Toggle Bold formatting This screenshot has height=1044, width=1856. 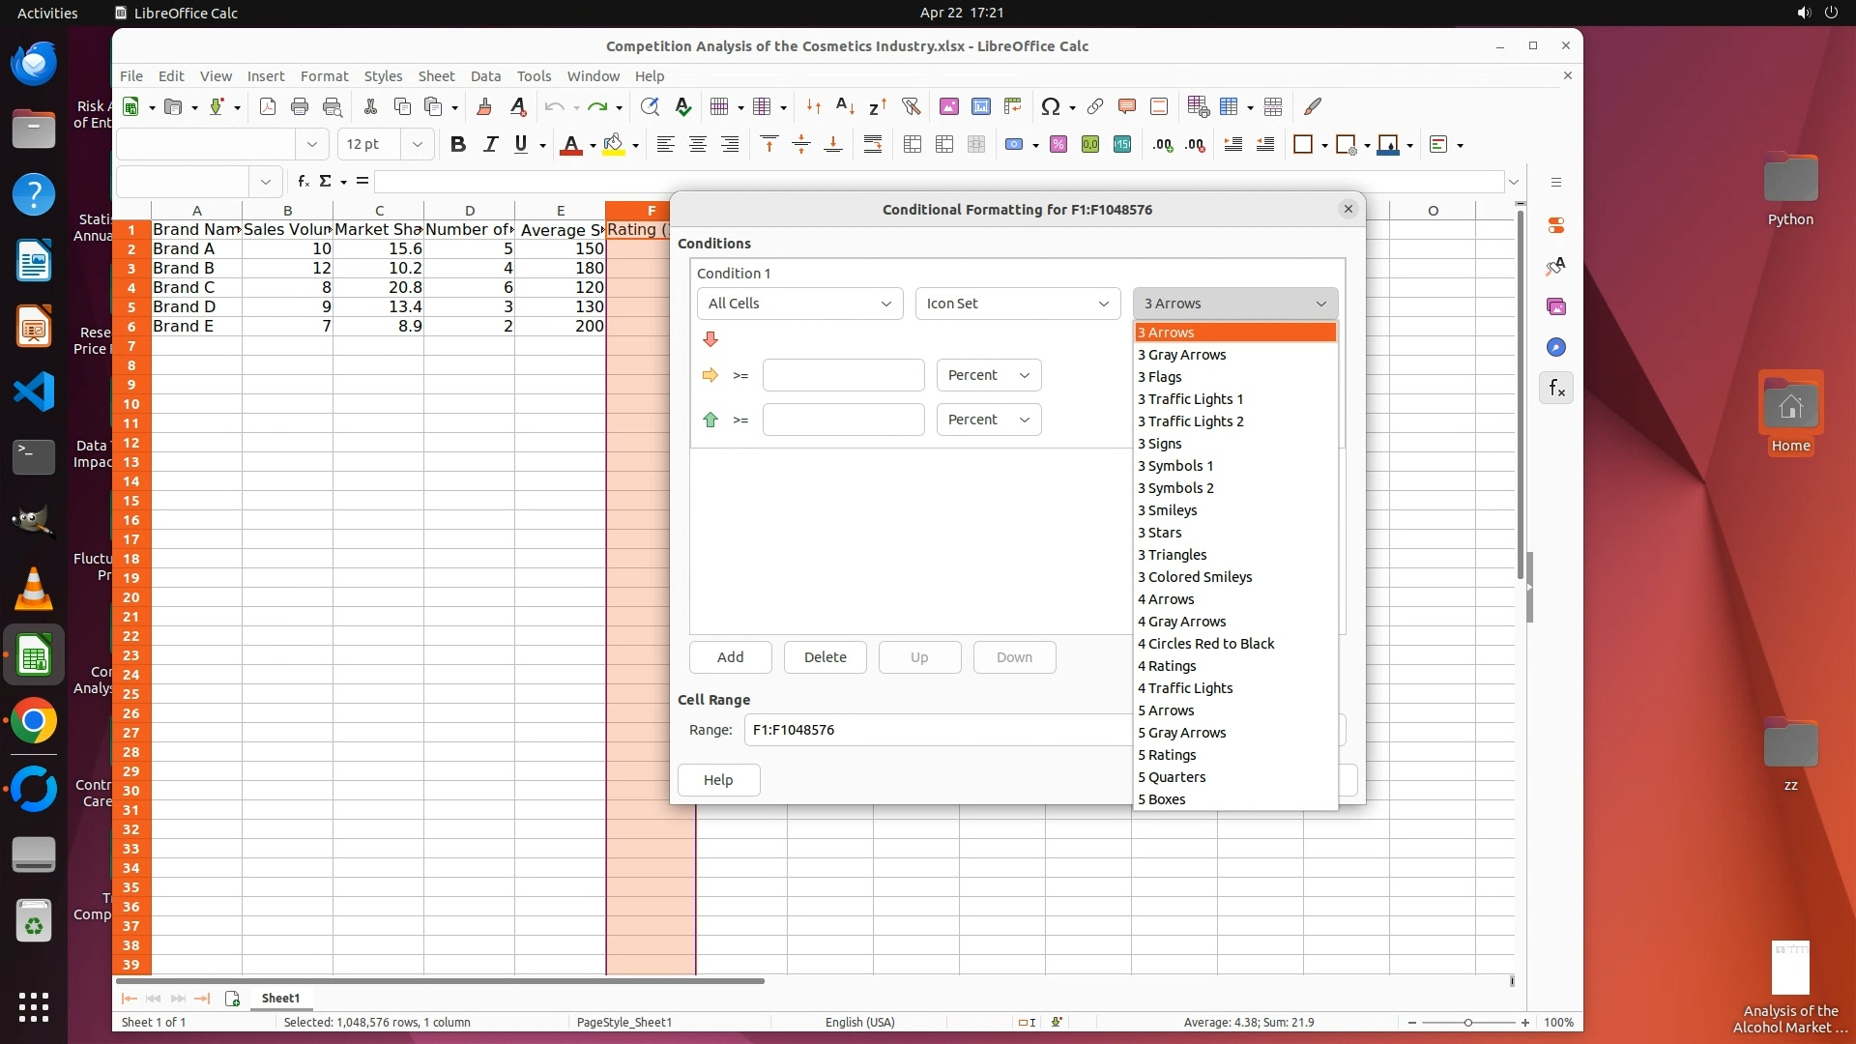coord(458,145)
